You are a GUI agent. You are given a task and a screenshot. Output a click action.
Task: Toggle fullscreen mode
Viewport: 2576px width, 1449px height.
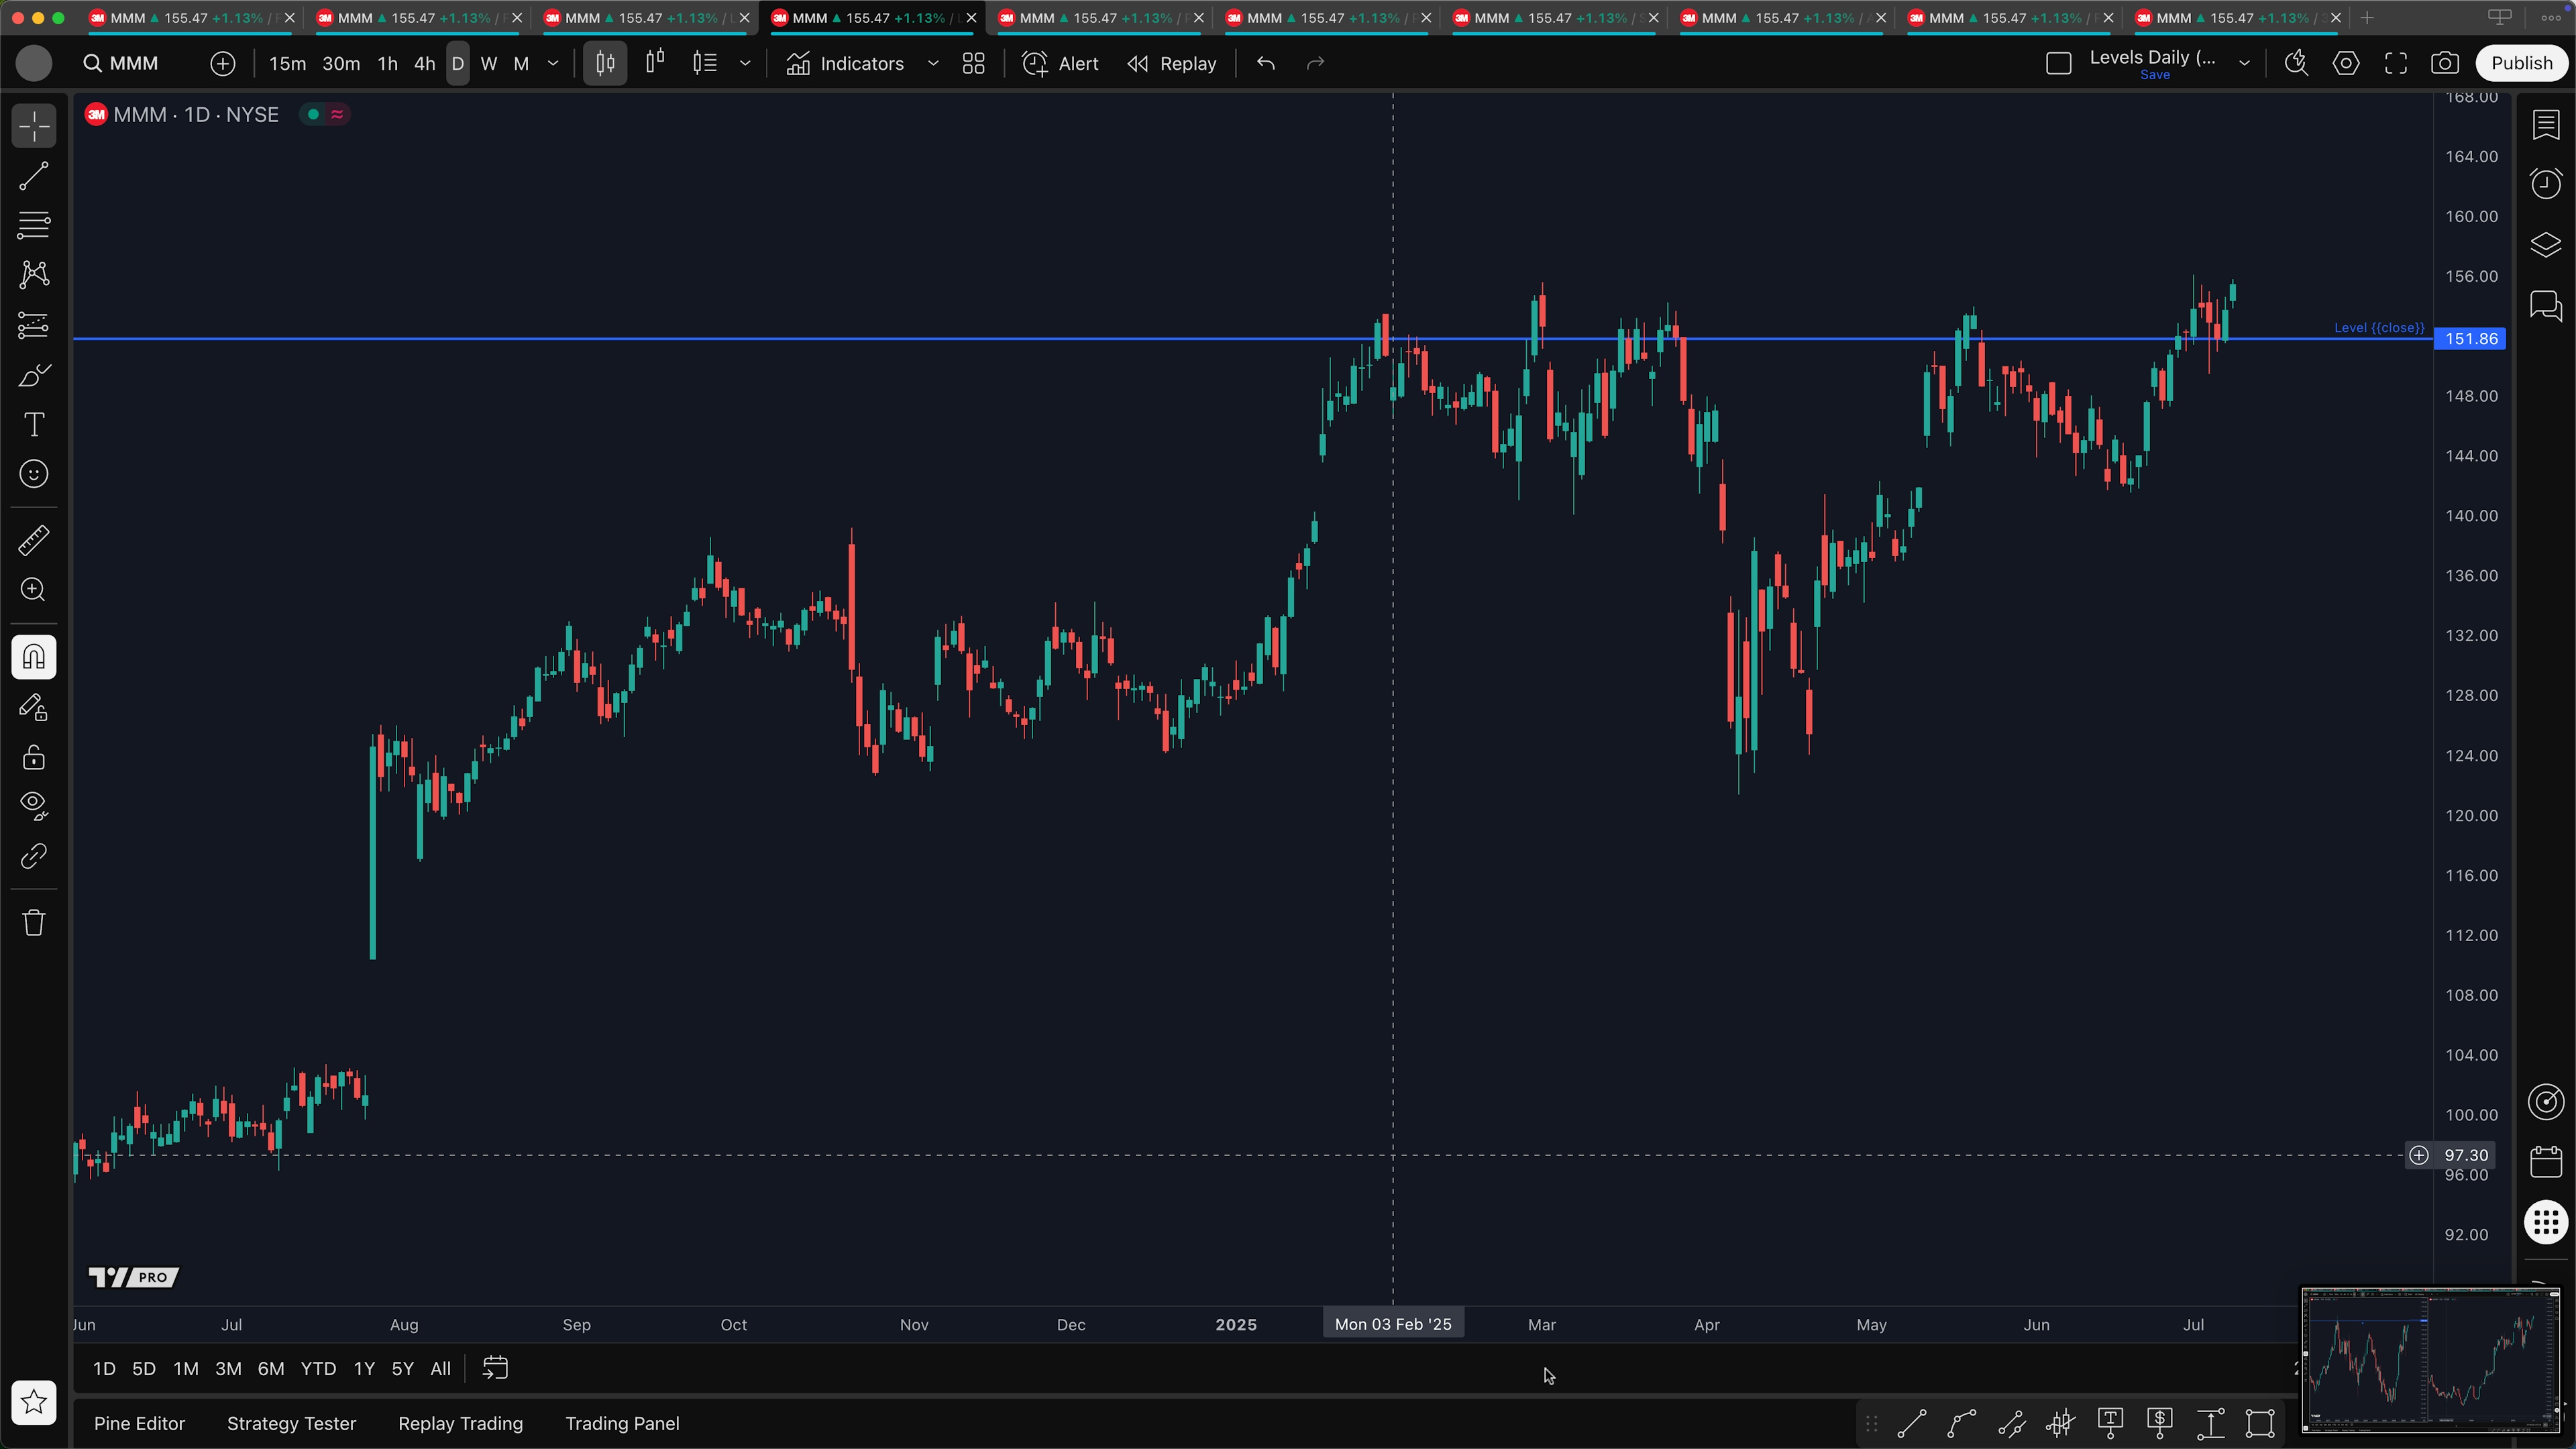(x=2396, y=63)
